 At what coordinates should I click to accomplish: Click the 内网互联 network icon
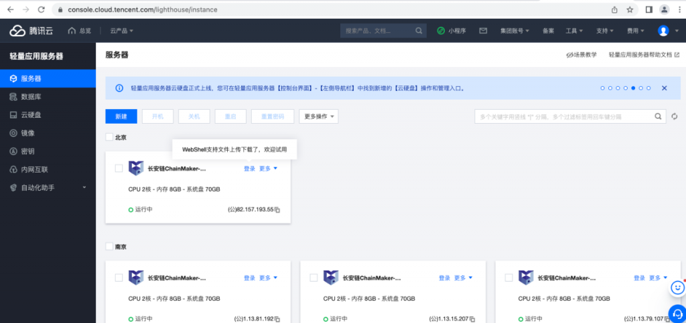click(x=13, y=169)
